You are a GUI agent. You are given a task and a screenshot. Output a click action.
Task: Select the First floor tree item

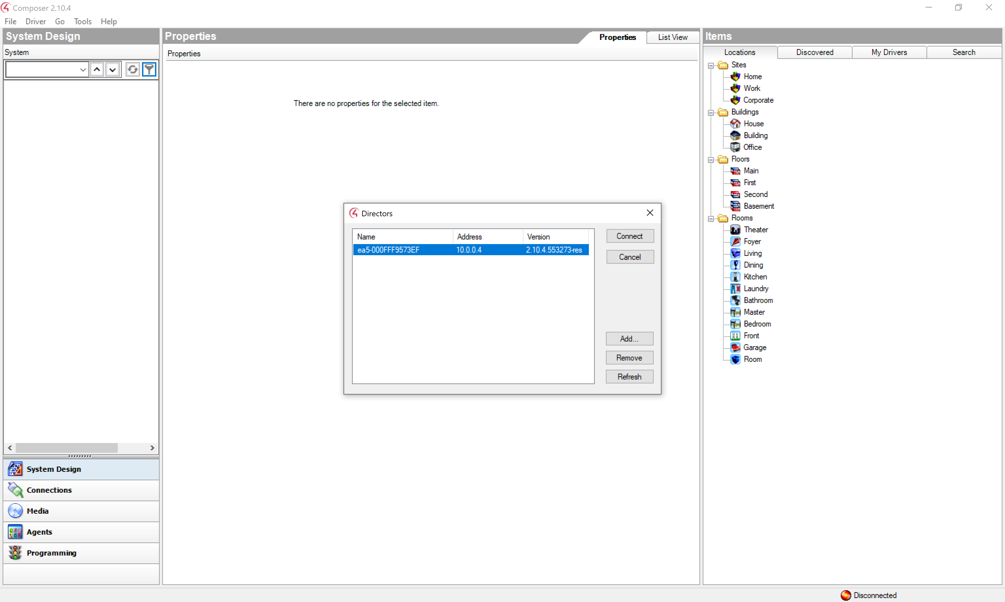pos(749,183)
